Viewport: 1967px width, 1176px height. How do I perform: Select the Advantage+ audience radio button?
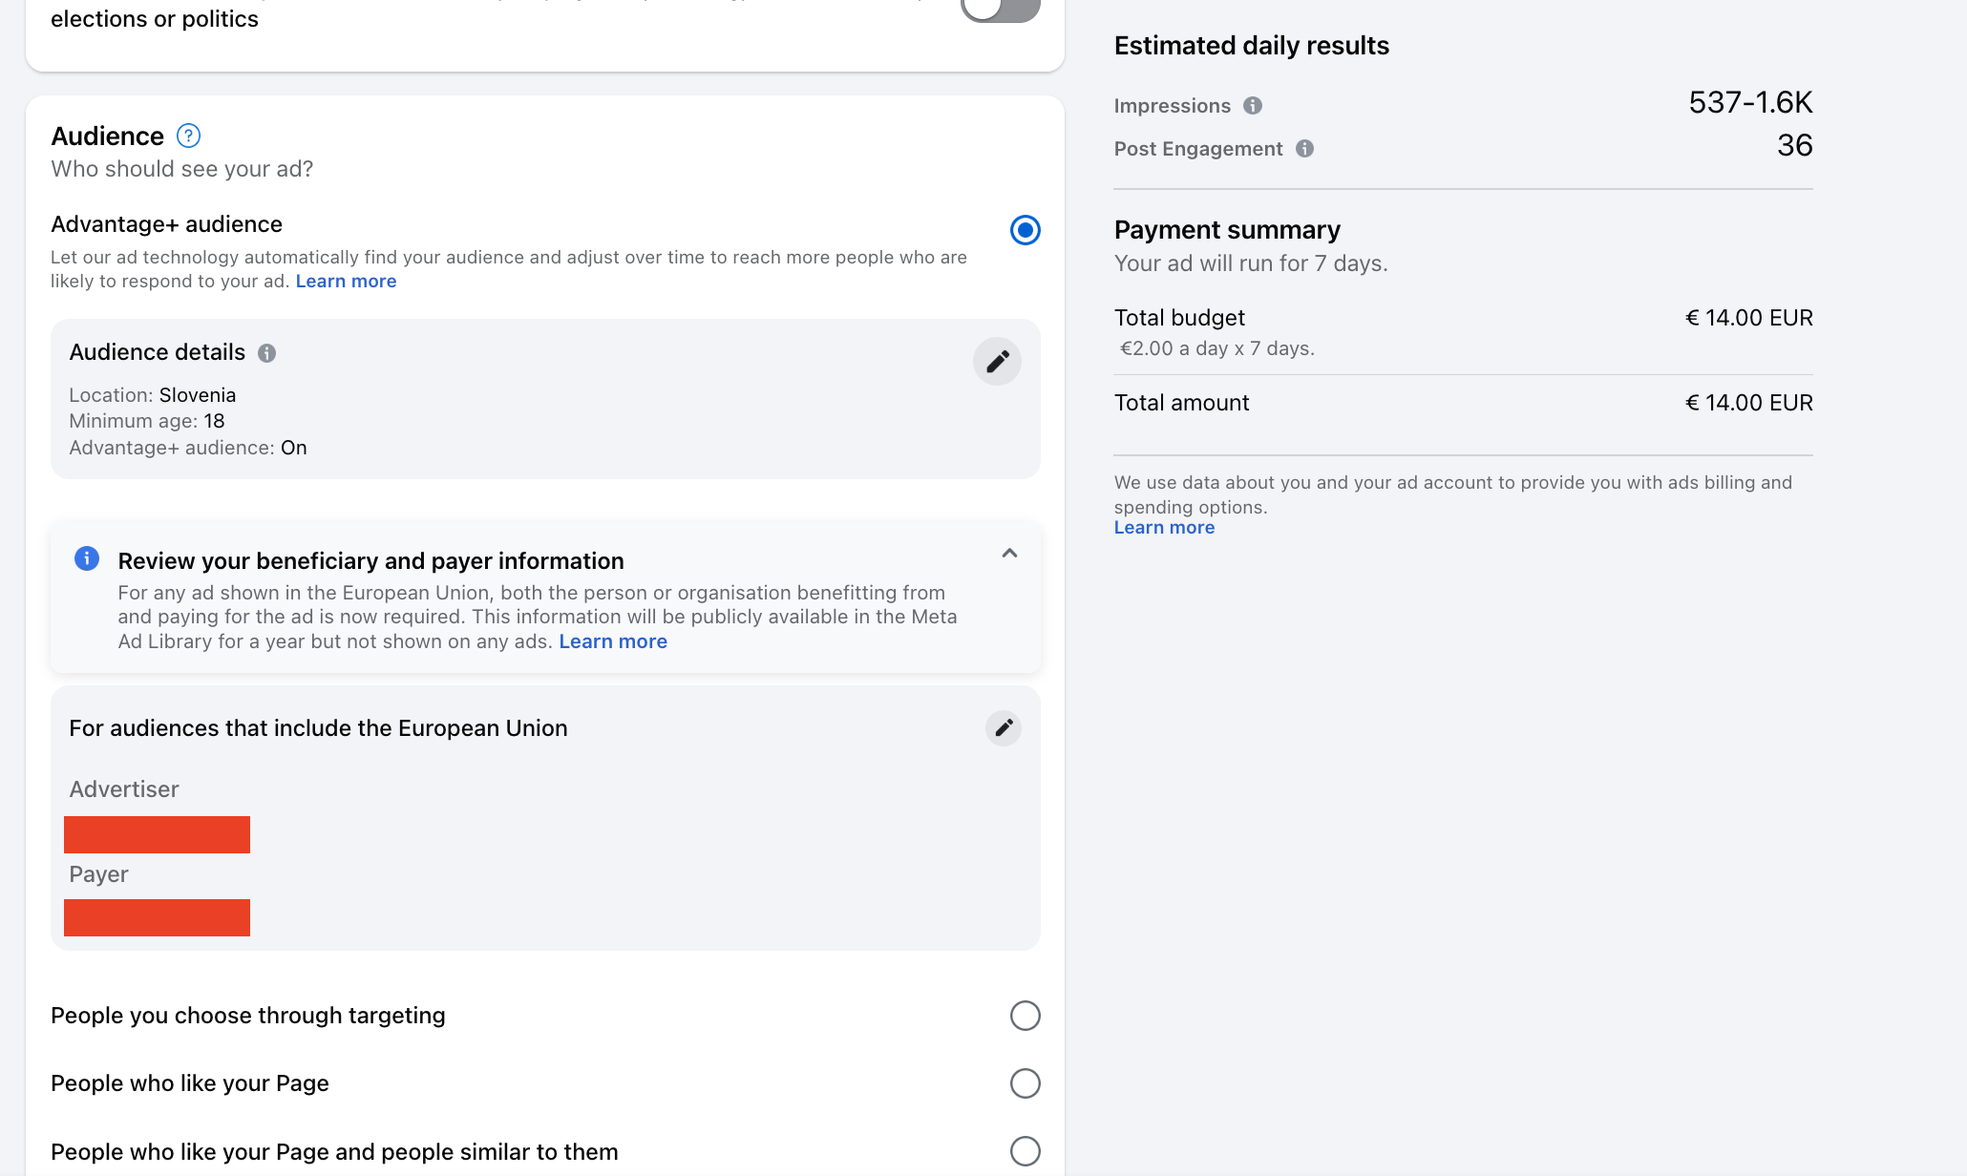point(1025,230)
